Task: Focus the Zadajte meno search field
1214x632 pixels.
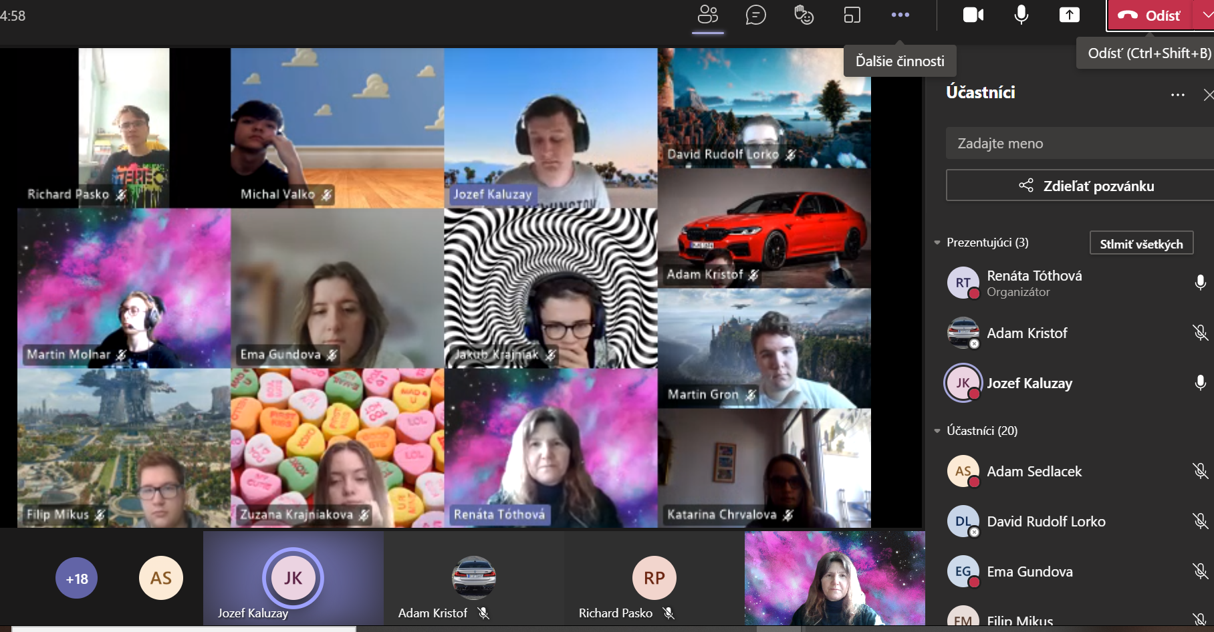Action: tap(1080, 143)
